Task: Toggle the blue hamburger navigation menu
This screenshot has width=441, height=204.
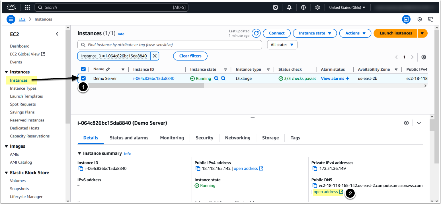Action: click(11, 19)
